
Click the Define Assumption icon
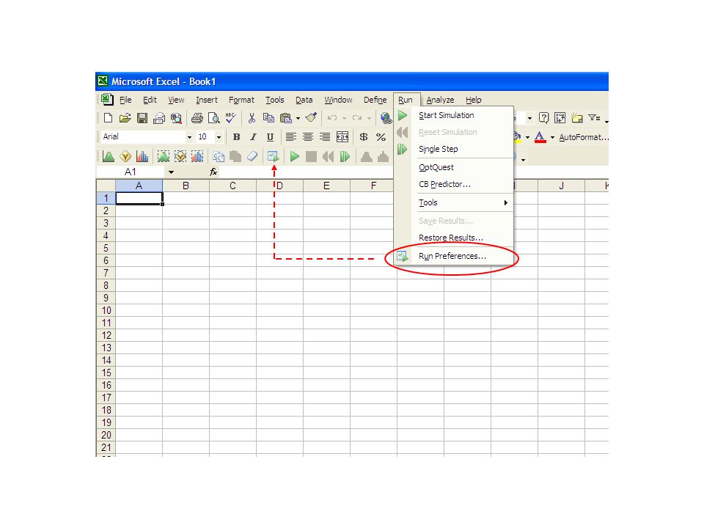click(x=109, y=156)
